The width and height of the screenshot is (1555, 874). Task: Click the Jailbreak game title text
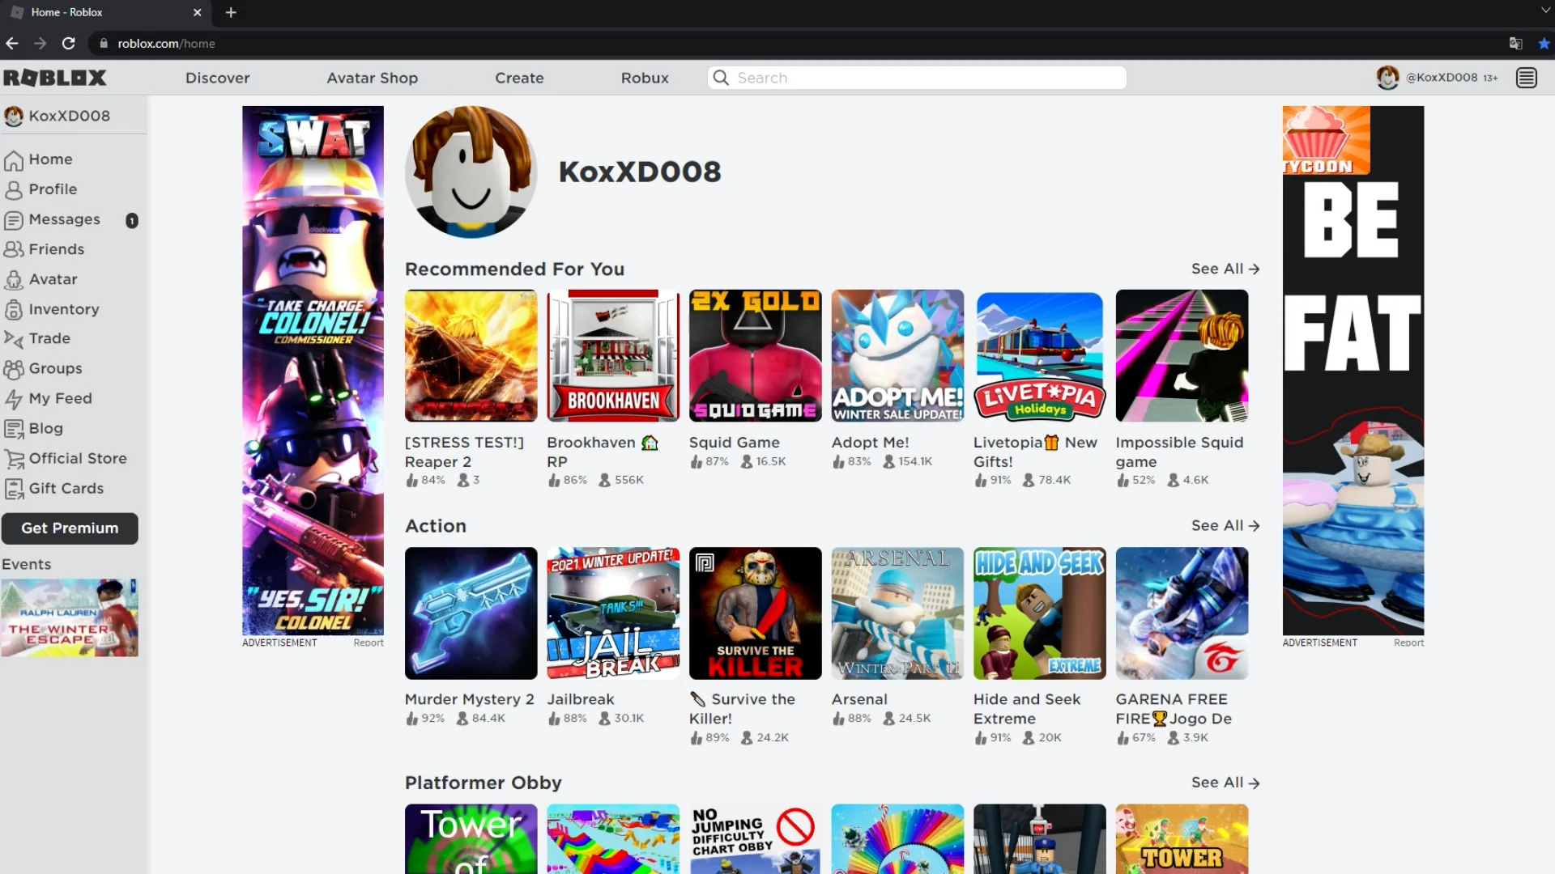(581, 699)
